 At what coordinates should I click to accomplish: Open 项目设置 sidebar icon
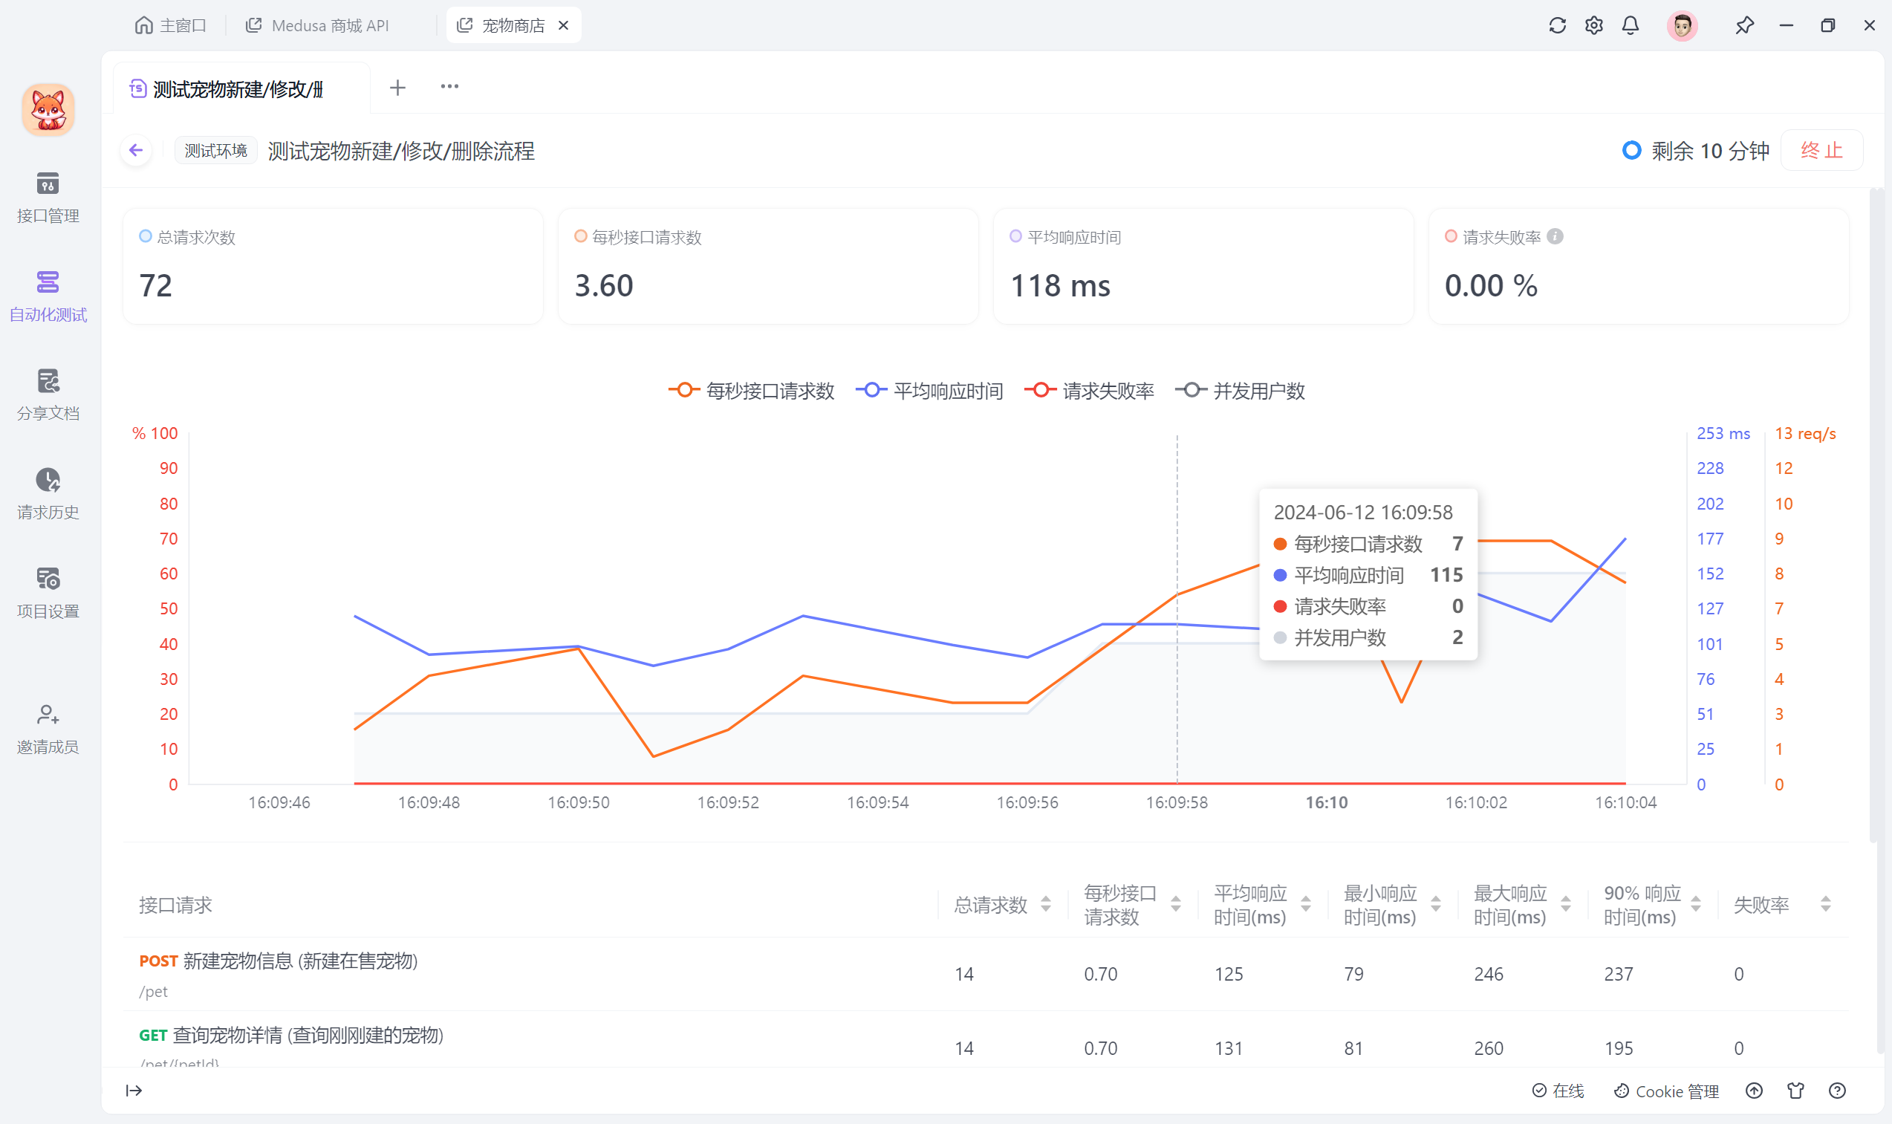(x=48, y=579)
